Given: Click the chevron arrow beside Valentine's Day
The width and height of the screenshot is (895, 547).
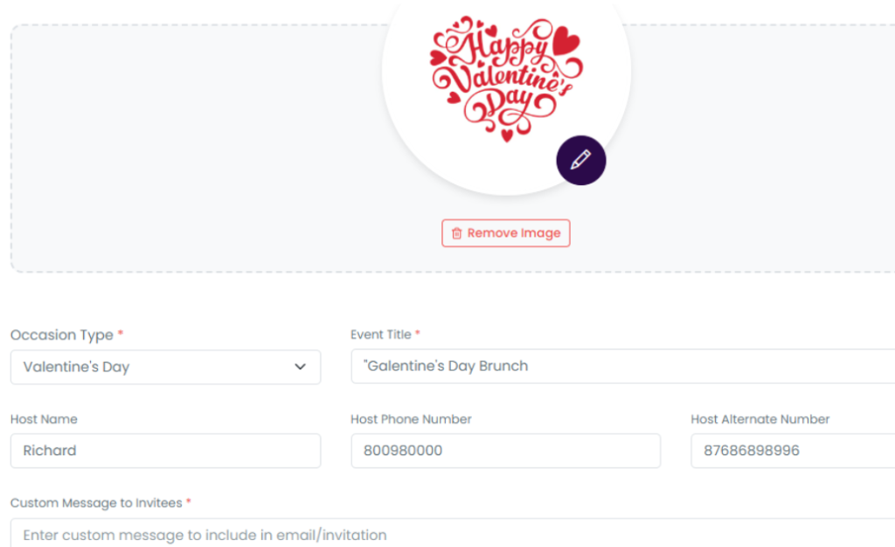Looking at the screenshot, I should (x=300, y=367).
